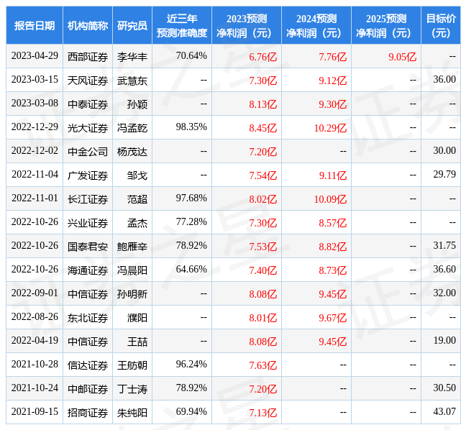Select the 信达证券 institution cell
This screenshot has height=430, width=461.
click(x=88, y=365)
